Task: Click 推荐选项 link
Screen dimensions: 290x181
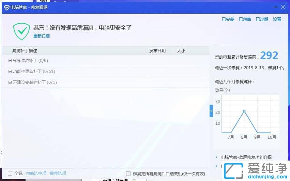Action: click(58, 174)
